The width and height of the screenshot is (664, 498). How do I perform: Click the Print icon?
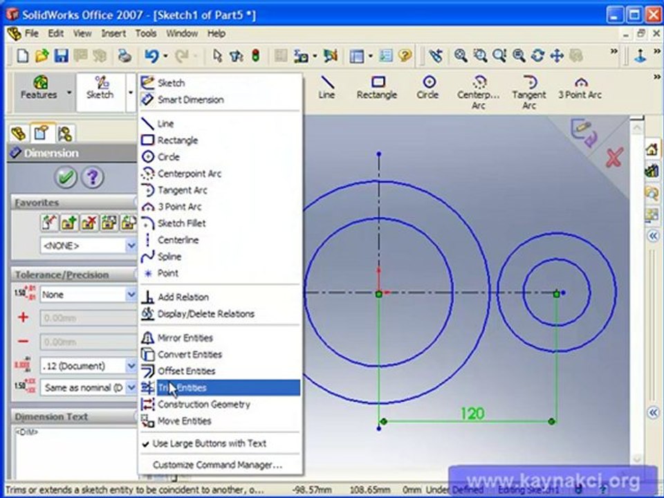(124, 55)
